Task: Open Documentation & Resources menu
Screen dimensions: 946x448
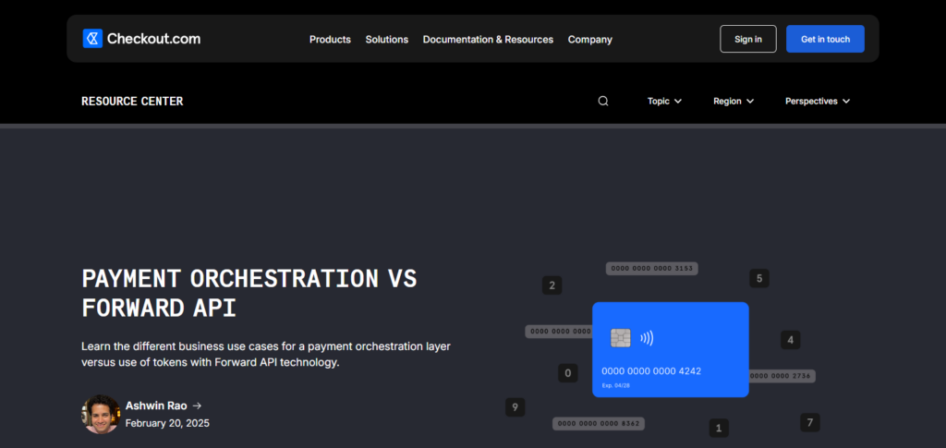Action: (488, 39)
